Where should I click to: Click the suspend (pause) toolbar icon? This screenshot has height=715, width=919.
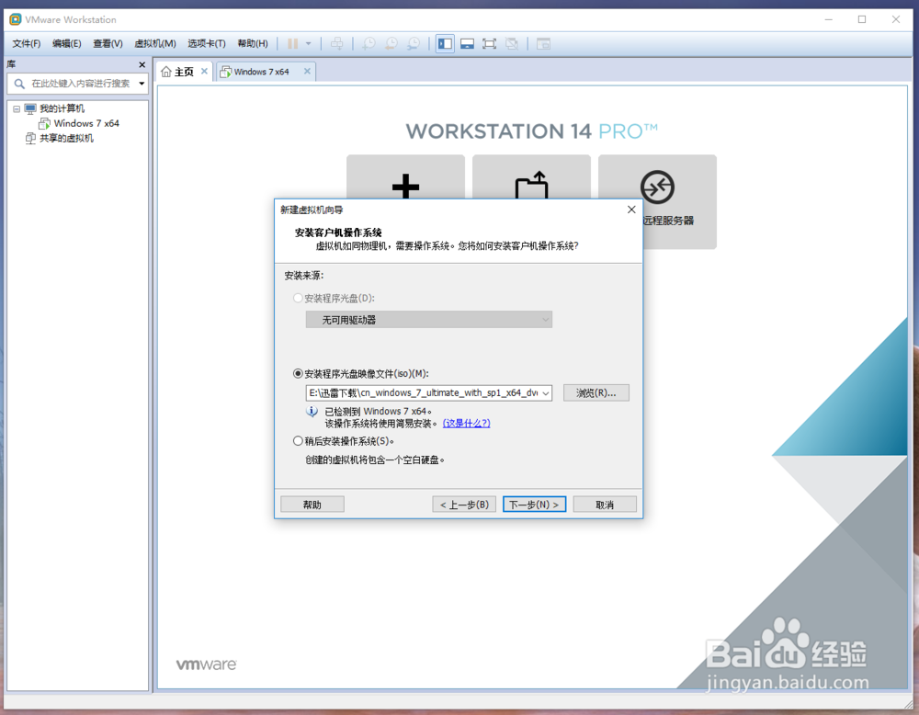(292, 43)
